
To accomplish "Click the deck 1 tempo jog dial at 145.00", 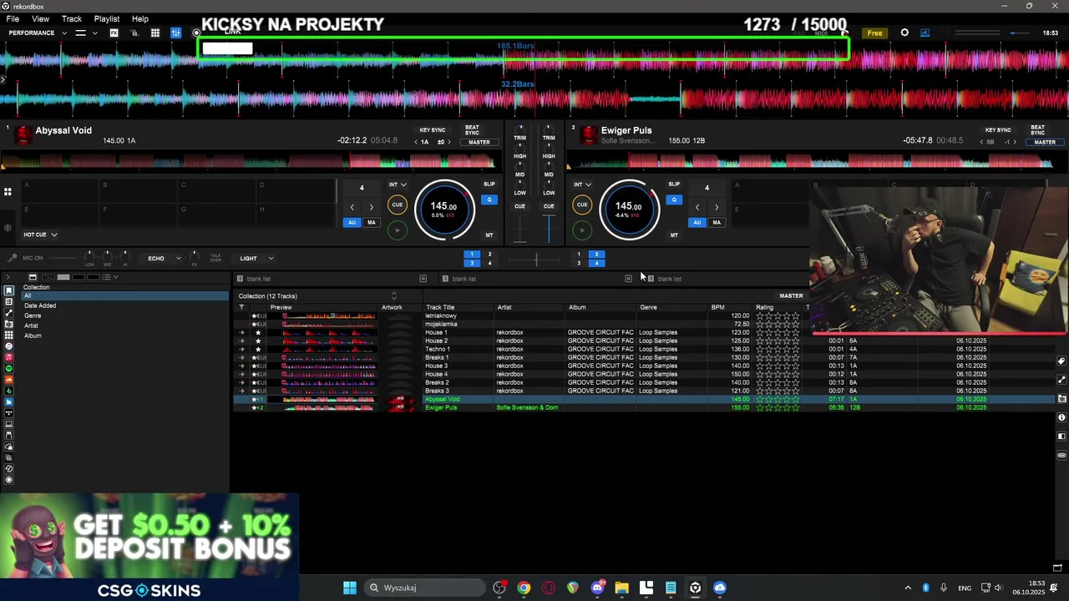I will click(x=443, y=209).
